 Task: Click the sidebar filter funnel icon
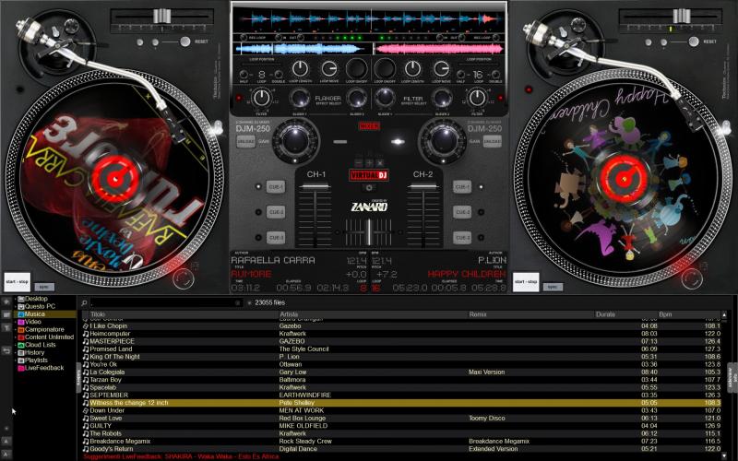click(x=6, y=328)
